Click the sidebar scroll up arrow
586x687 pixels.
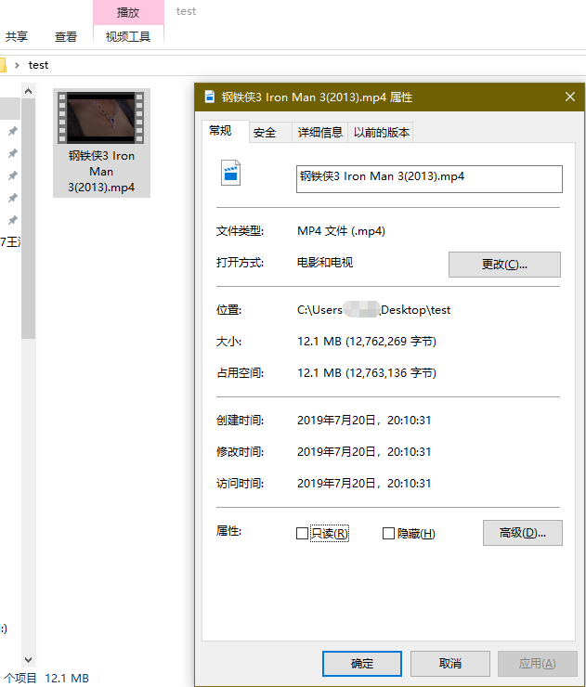tap(29, 91)
